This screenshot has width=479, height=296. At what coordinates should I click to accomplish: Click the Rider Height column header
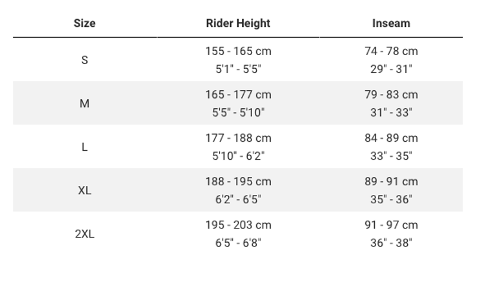(x=238, y=23)
